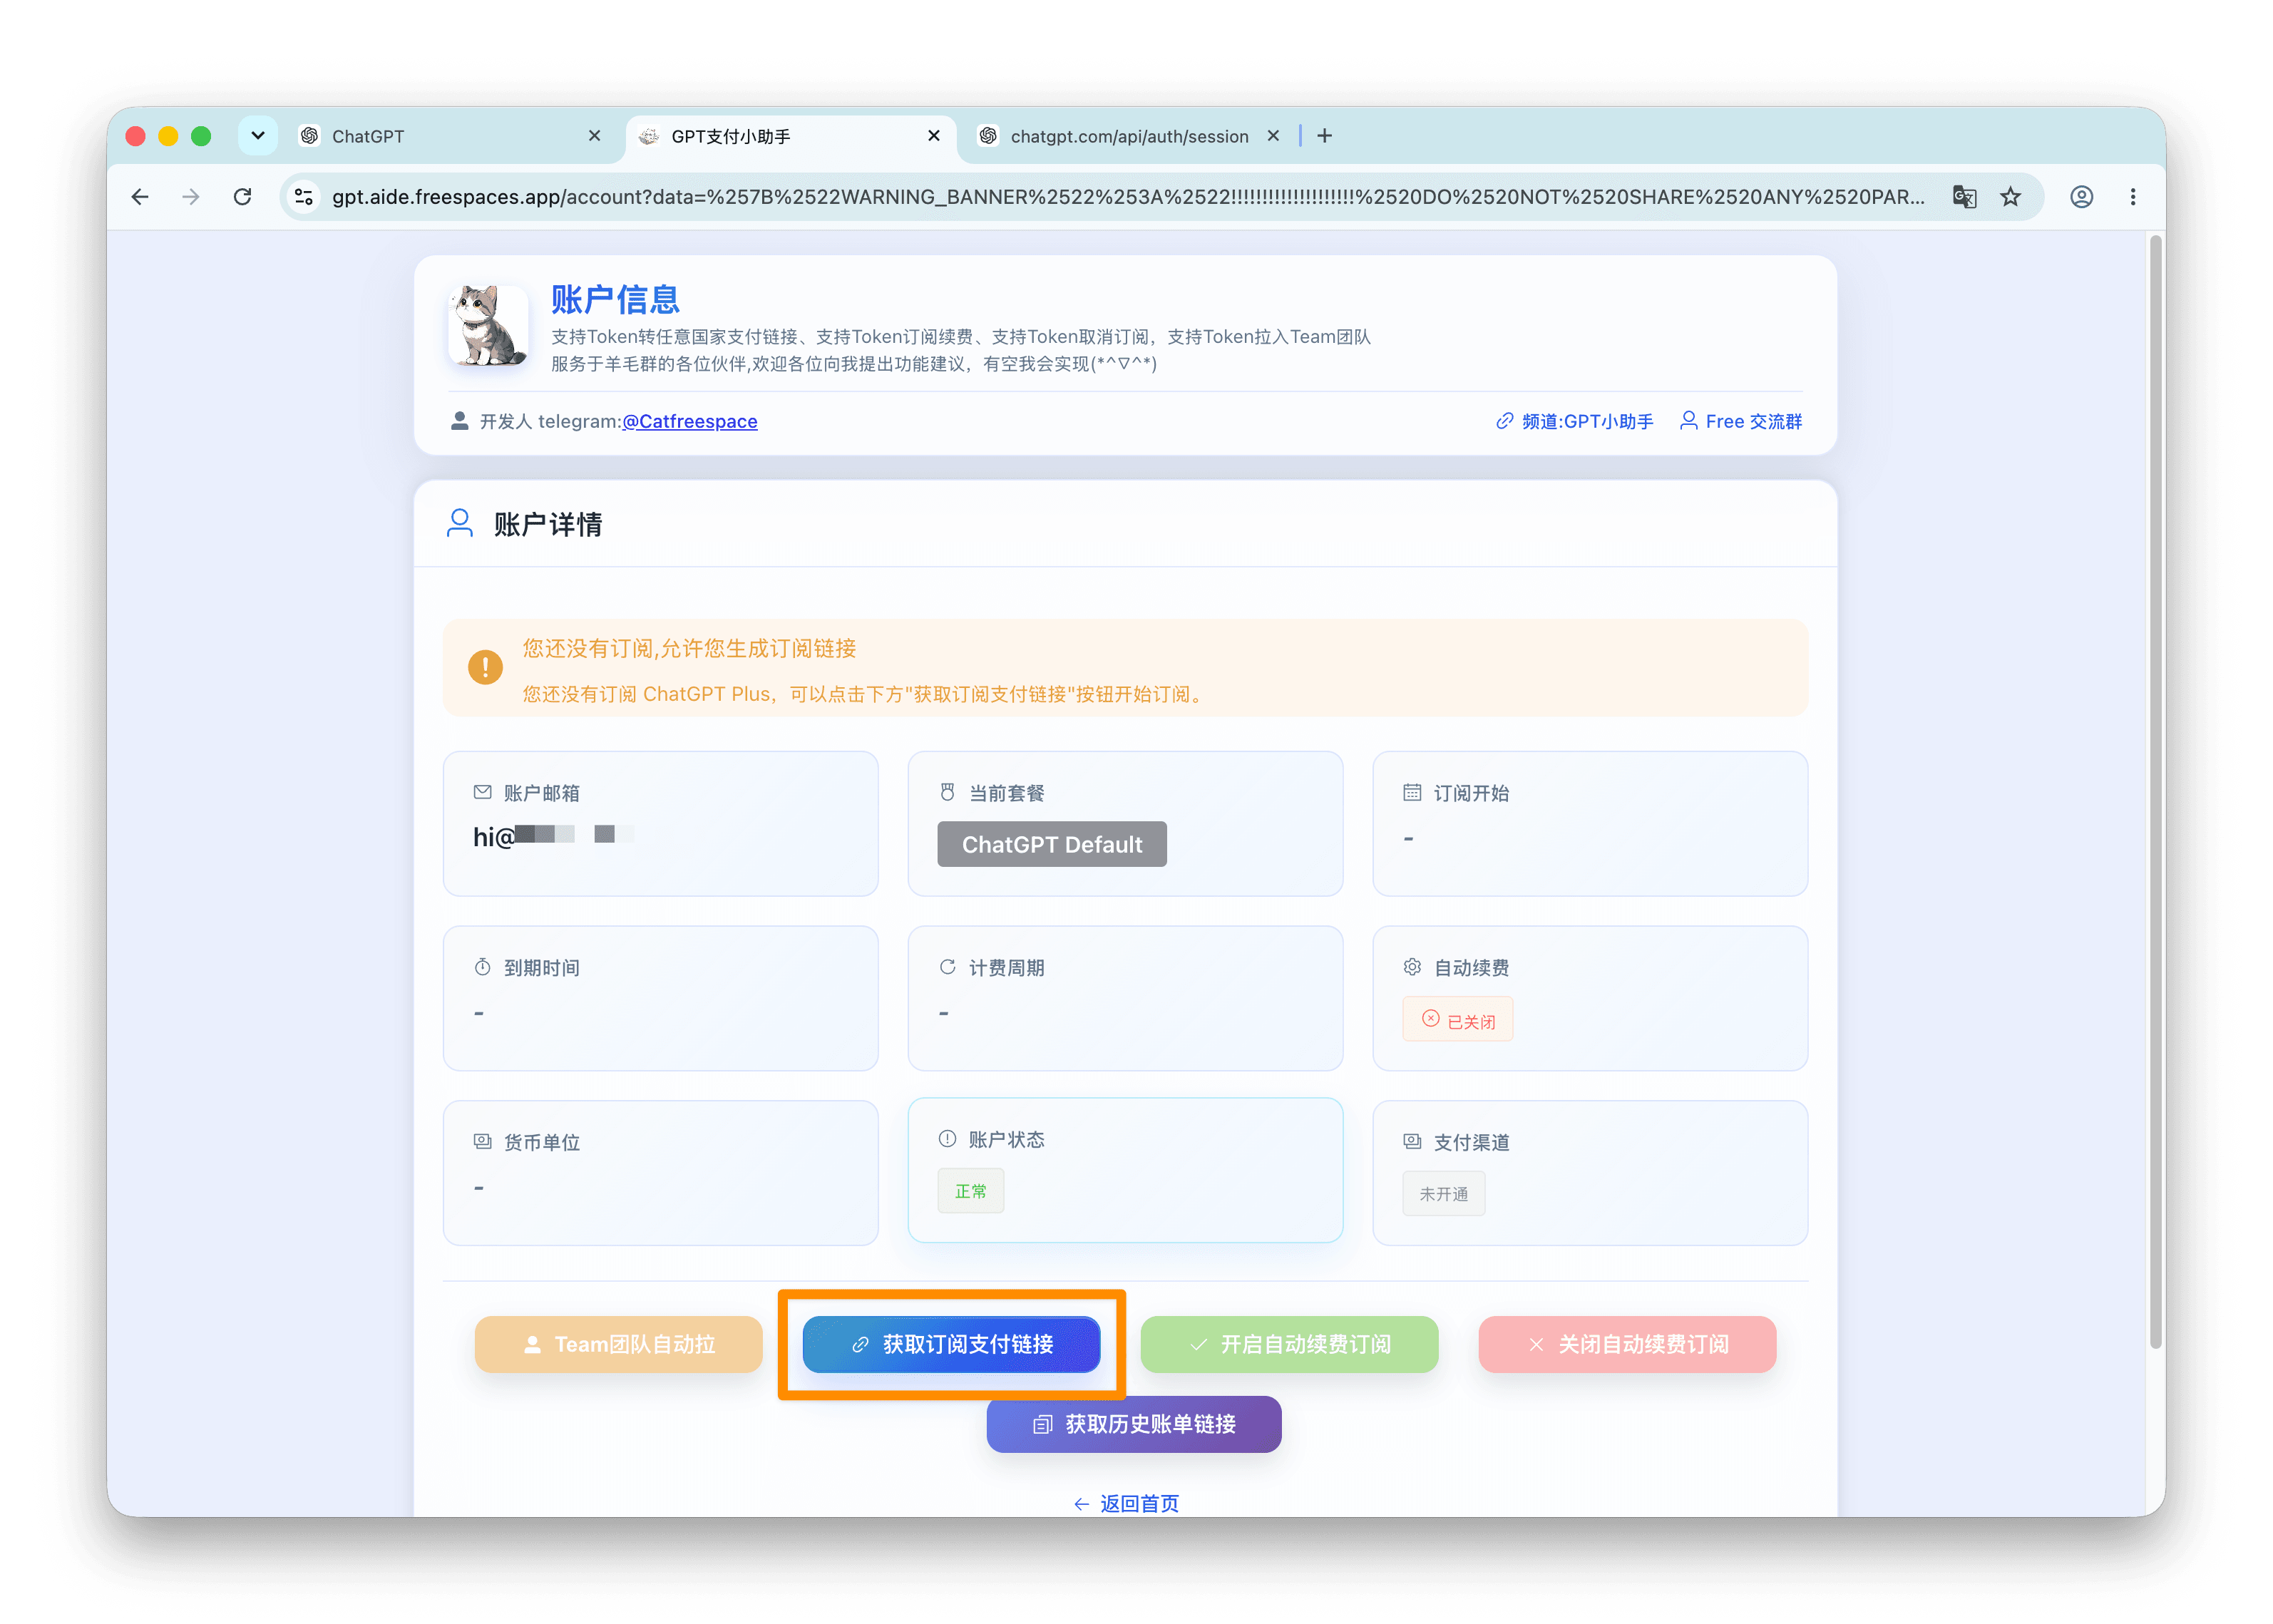The image size is (2273, 1624).
Task: Click the 返回首页 link
Action: pyautogui.click(x=1126, y=1503)
